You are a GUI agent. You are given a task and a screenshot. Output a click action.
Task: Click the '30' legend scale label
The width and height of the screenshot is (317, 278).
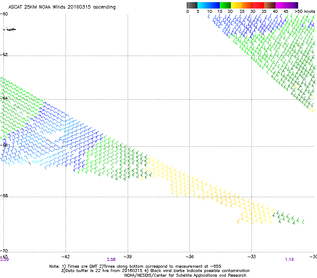[x=253, y=12]
